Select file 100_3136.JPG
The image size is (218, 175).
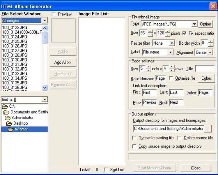[15, 87]
